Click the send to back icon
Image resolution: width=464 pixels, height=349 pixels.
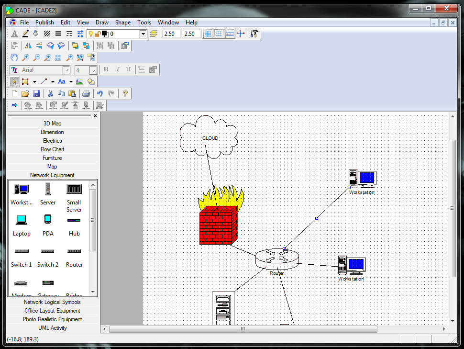point(86,45)
